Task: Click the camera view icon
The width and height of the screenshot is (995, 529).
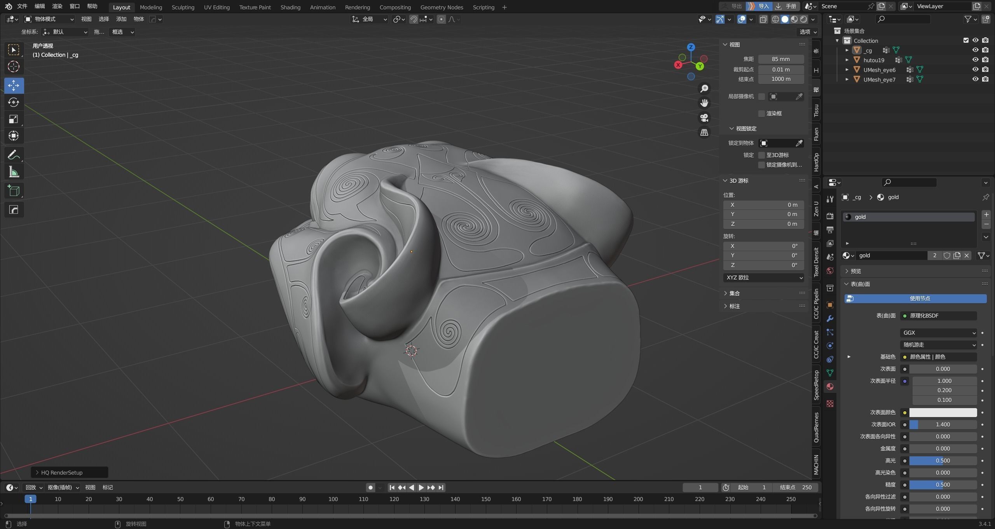Action: click(704, 117)
